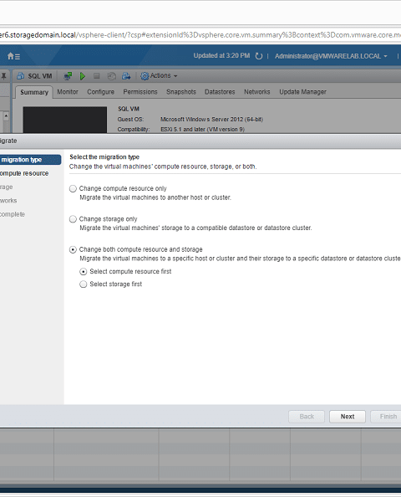Click the Guest OS label
The width and height of the screenshot is (401, 497).
click(x=130, y=119)
